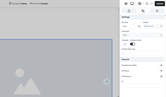Click the eye icon beside Preview Contact
Screen dimensions: 166x97
point(31,3)
